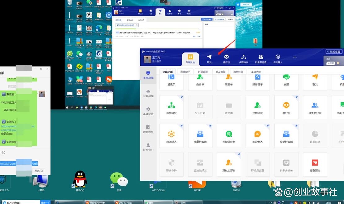Image resolution: width=344 pixels, height=204 pixels.
Task: Click the greyed 数据统计 pie-chart tile
Action: tap(315, 136)
